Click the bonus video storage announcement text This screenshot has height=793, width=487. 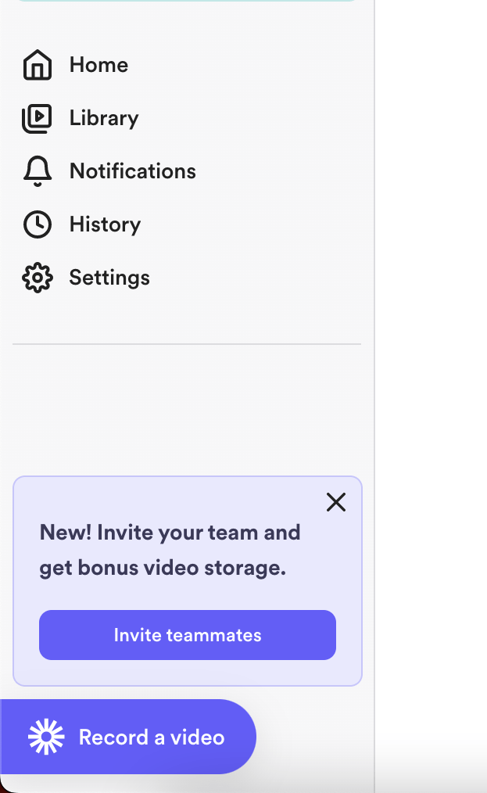[170, 550]
